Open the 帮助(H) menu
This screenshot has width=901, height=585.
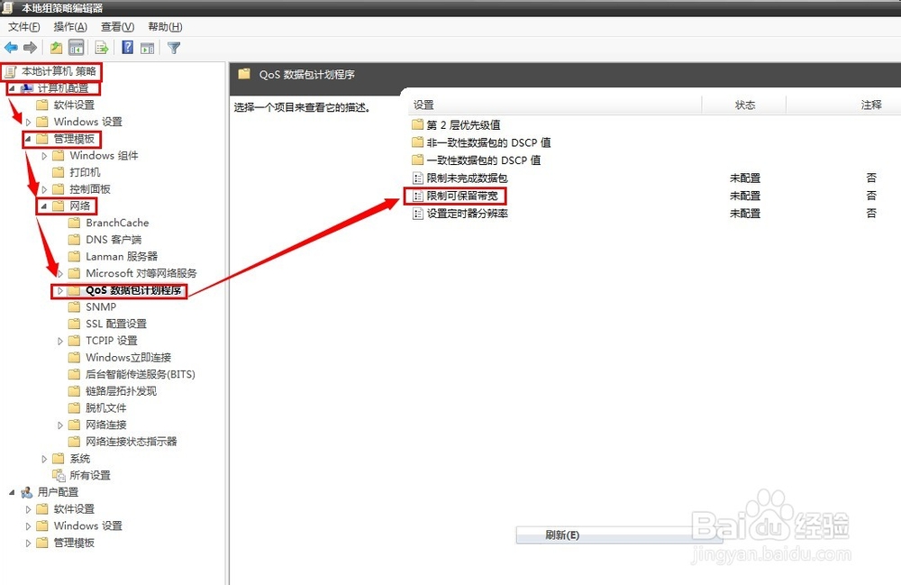166,27
